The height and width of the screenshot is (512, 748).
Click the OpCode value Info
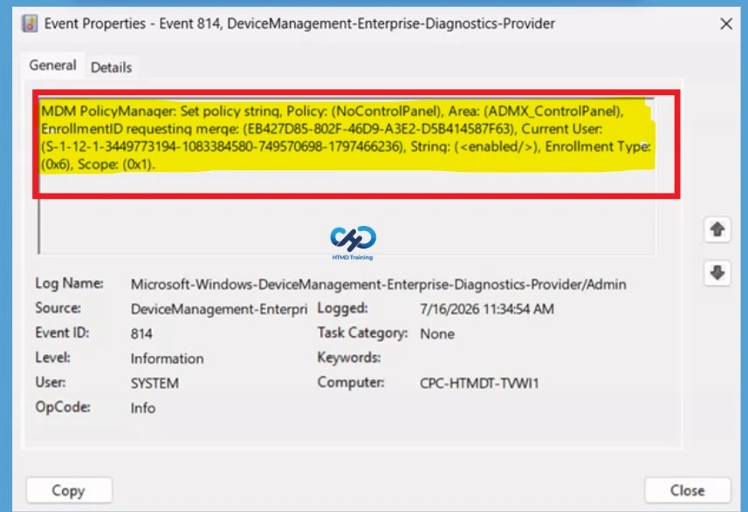(x=142, y=408)
